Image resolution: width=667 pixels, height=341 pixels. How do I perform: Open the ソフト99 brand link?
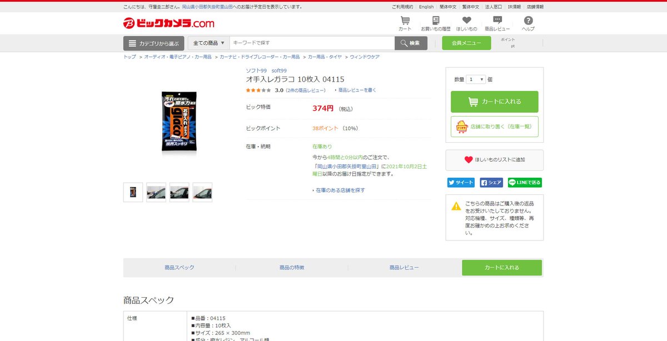pyautogui.click(x=257, y=71)
